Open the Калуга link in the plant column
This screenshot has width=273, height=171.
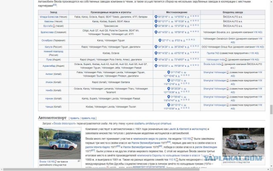(48, 47)
